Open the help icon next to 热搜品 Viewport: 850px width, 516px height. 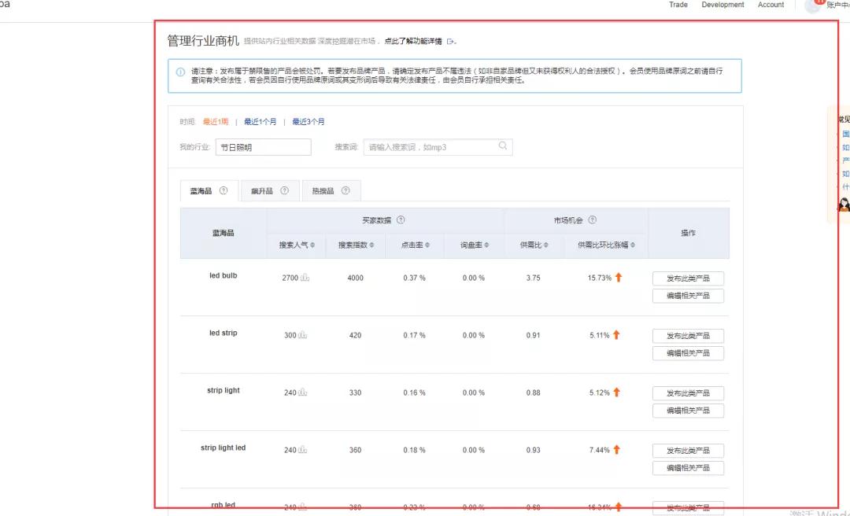pyautogui.click(x=346, y=190)
